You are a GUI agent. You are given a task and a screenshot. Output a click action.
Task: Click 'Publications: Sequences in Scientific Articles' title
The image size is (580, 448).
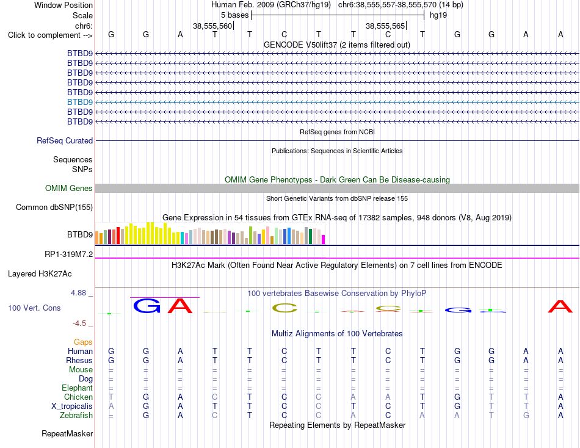click(x=337, y=151)
